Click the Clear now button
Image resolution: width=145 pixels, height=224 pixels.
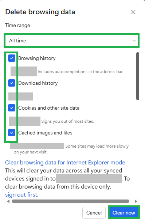pos(124,213)
